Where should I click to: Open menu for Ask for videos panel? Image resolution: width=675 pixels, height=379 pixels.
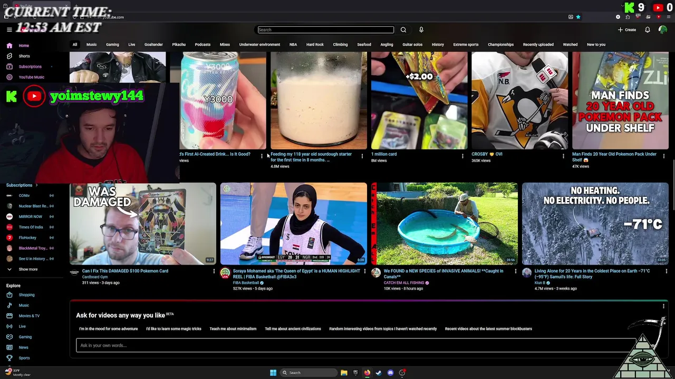(x=663, y=306)
